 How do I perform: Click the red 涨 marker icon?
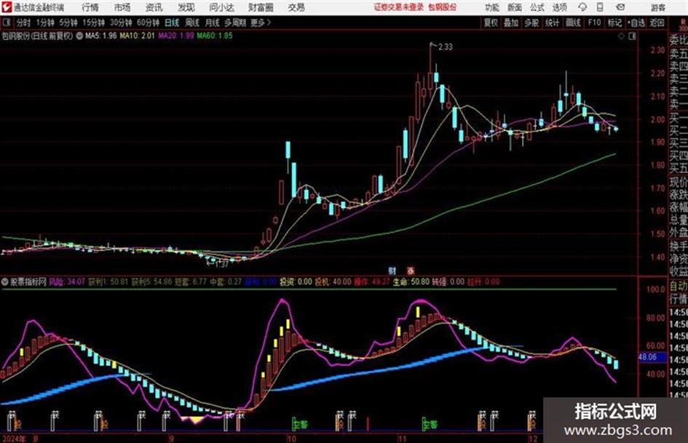[x=411, y=271]
